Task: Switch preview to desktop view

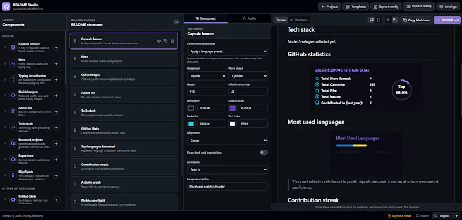Action: (x=371, y=20)
